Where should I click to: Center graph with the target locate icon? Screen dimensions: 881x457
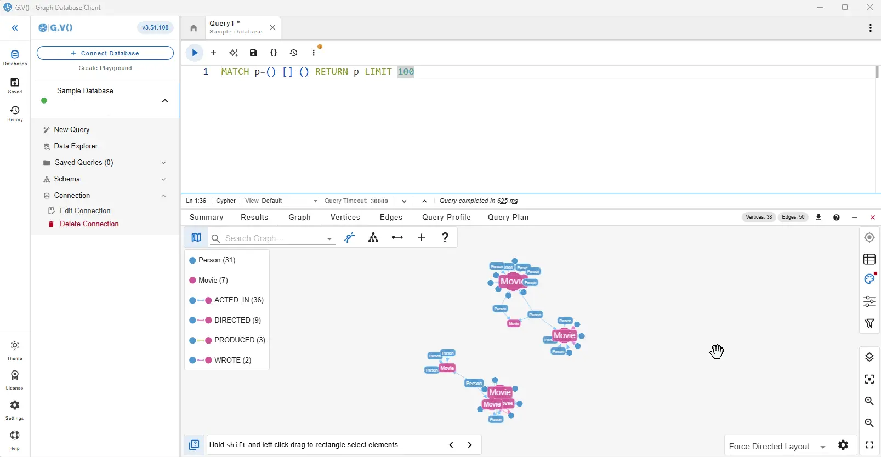pos(869,237)
